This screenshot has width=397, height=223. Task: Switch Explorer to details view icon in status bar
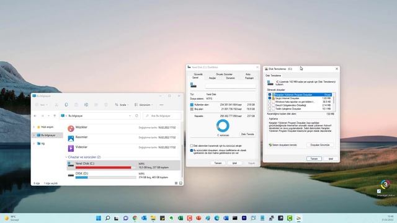click(x=176, y=183)
